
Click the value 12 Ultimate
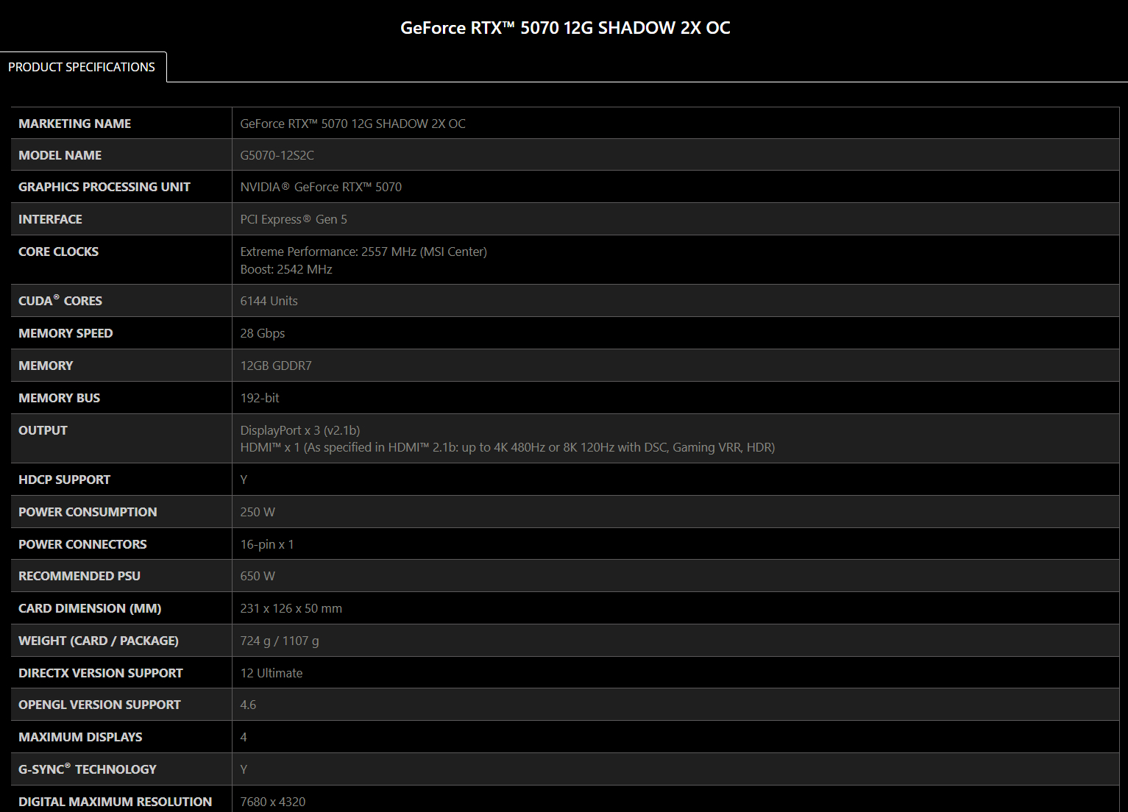click(272, 673)
